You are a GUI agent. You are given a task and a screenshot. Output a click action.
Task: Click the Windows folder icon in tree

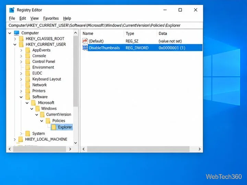(38, 109)
